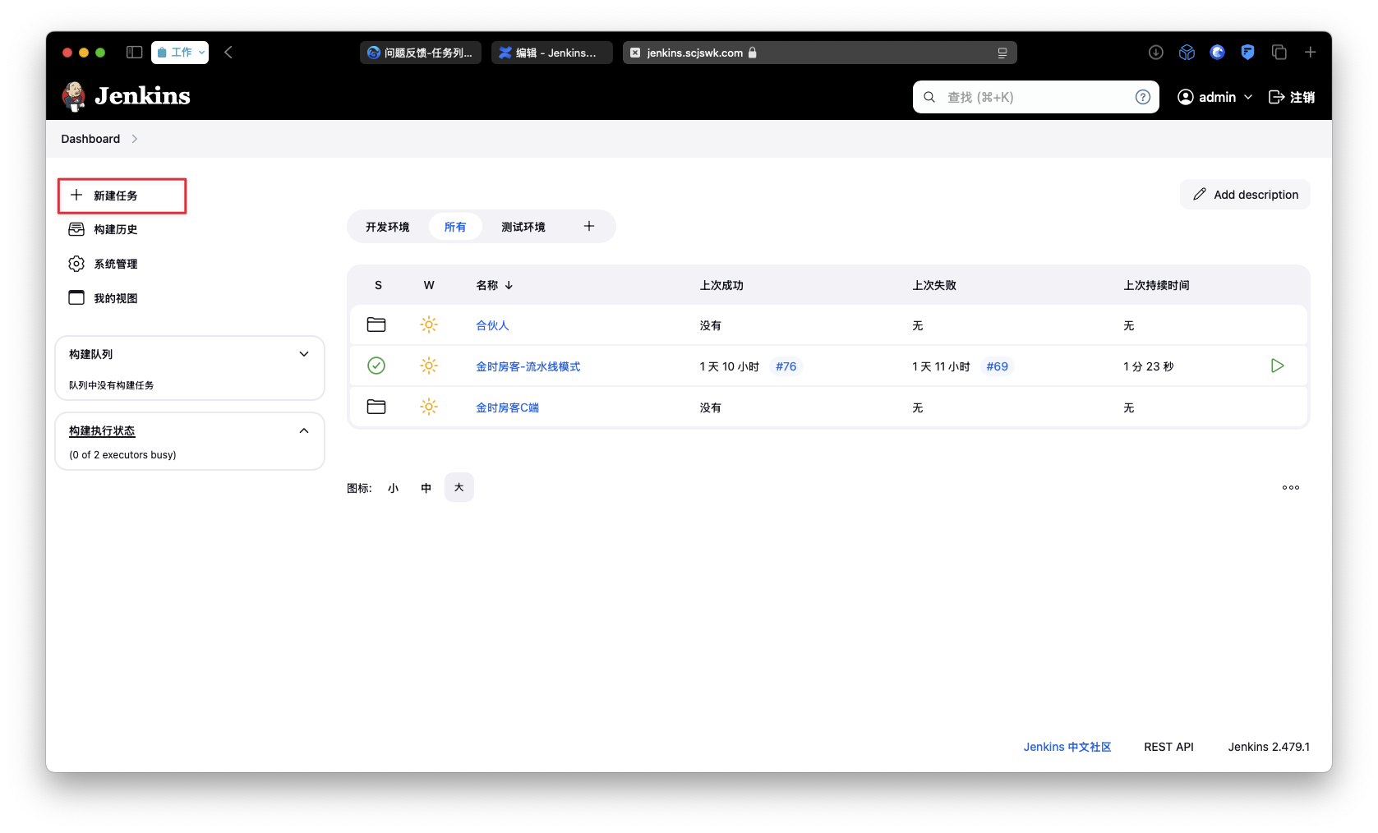Click the 注销 logout link
1378x833 pixels.
tap(1292, 97)
